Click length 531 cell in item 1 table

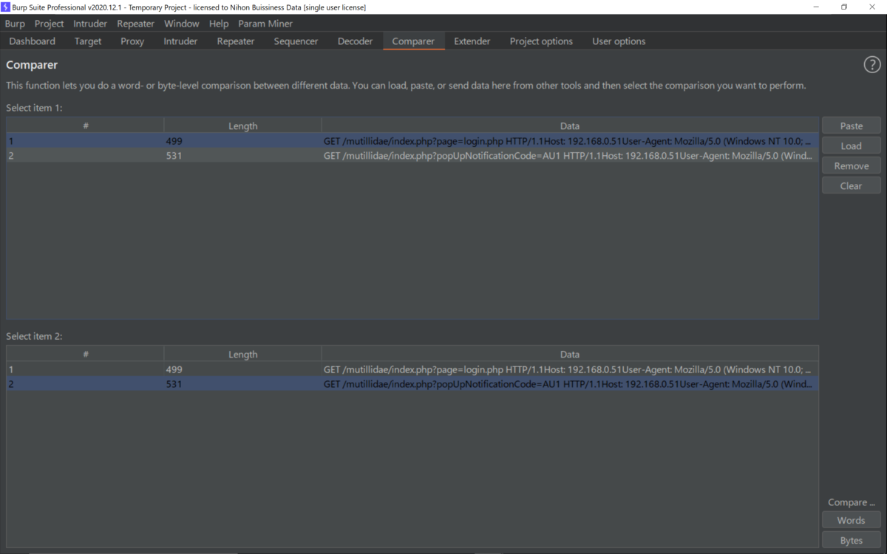click(x=242, y=155)
